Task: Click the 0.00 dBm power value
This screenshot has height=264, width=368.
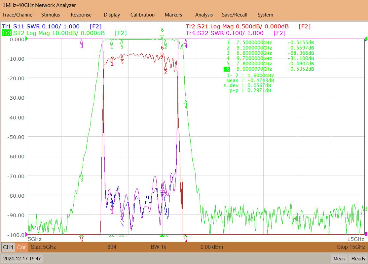Action: [x=212, y=247]
